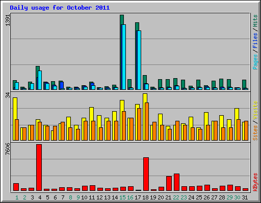Click the yellow visits bar for day 26
This screenshot has width=261, height=203.
[206, 118]
